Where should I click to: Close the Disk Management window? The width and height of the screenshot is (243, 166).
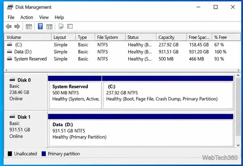[233, 7]
